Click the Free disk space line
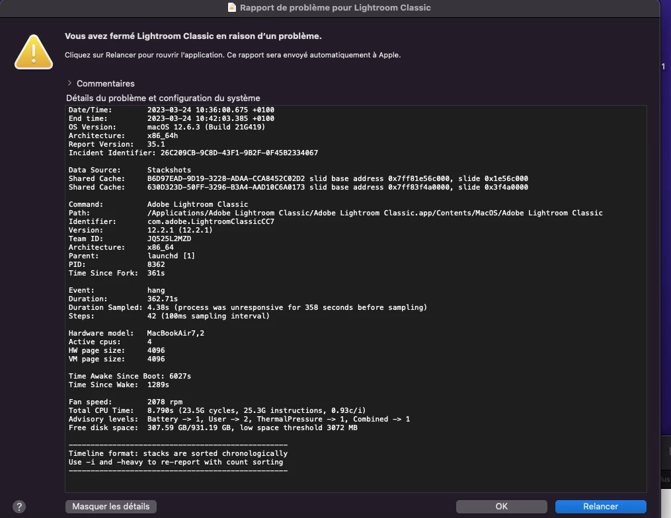The width and height of the screenshot is (671, 518). point(213,427)
